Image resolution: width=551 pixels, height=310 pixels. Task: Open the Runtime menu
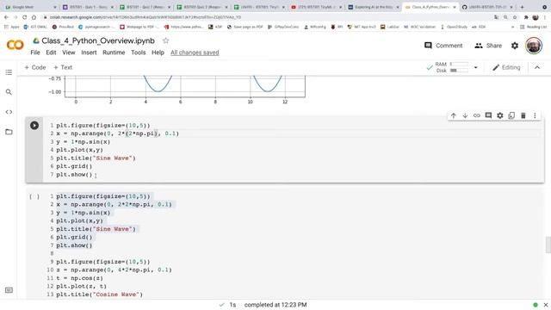(x=114, y=53)
